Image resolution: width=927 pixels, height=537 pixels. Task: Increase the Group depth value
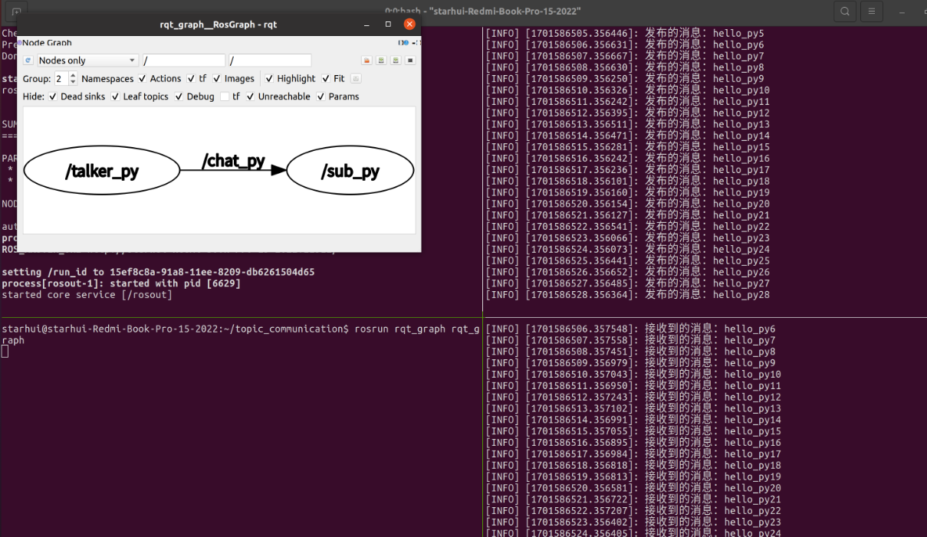73,75
